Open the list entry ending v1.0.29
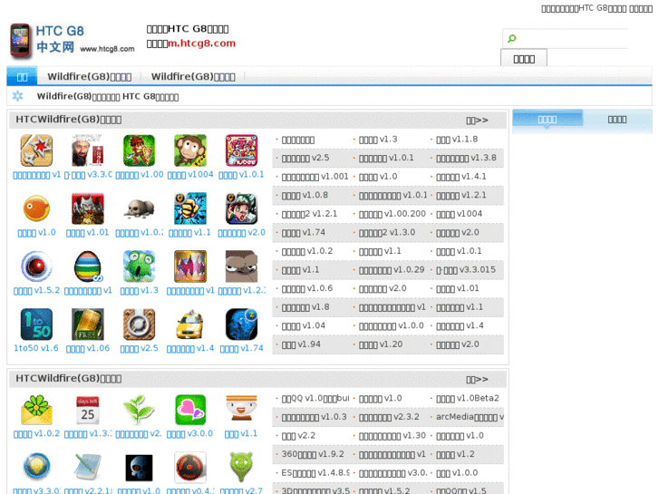Screen dimensions: 659x494 coord(392,270)
